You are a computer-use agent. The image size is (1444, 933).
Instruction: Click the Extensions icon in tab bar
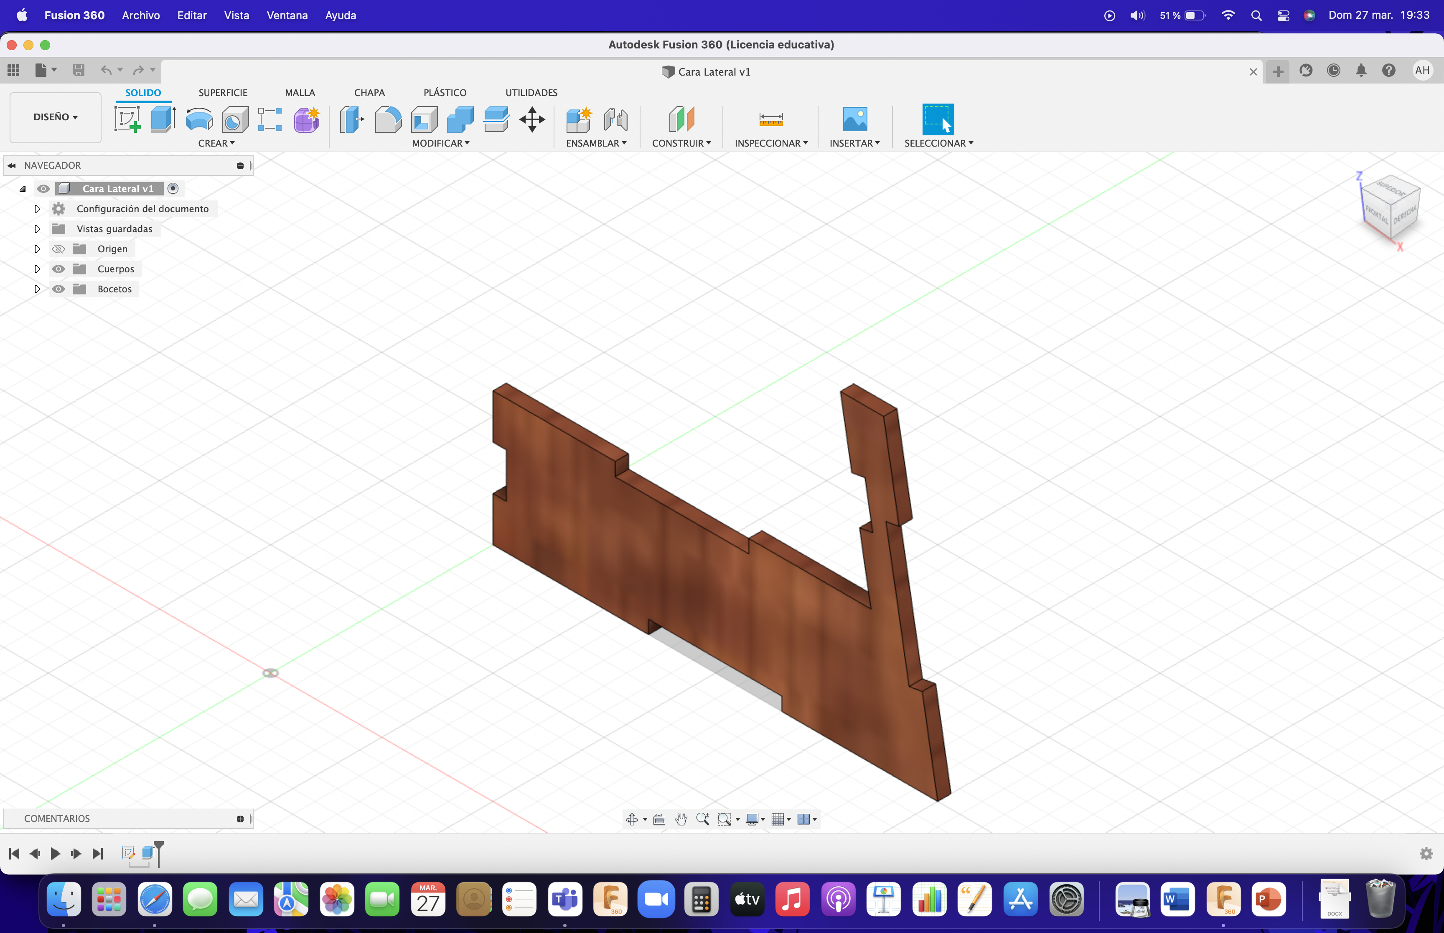(1306, 70)
